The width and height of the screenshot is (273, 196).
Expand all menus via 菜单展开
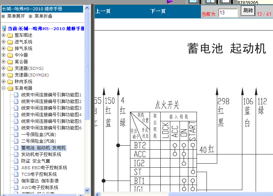click(16, 16)
